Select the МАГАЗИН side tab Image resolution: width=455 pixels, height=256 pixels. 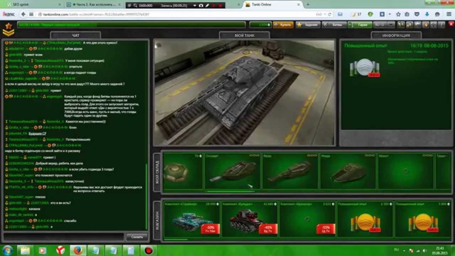click(x=157, y=220)
